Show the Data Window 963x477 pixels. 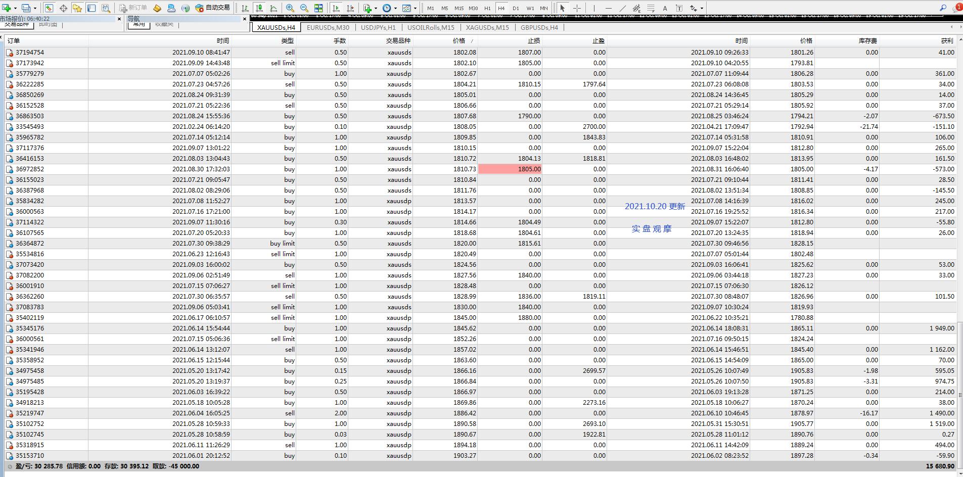(63, 8)
